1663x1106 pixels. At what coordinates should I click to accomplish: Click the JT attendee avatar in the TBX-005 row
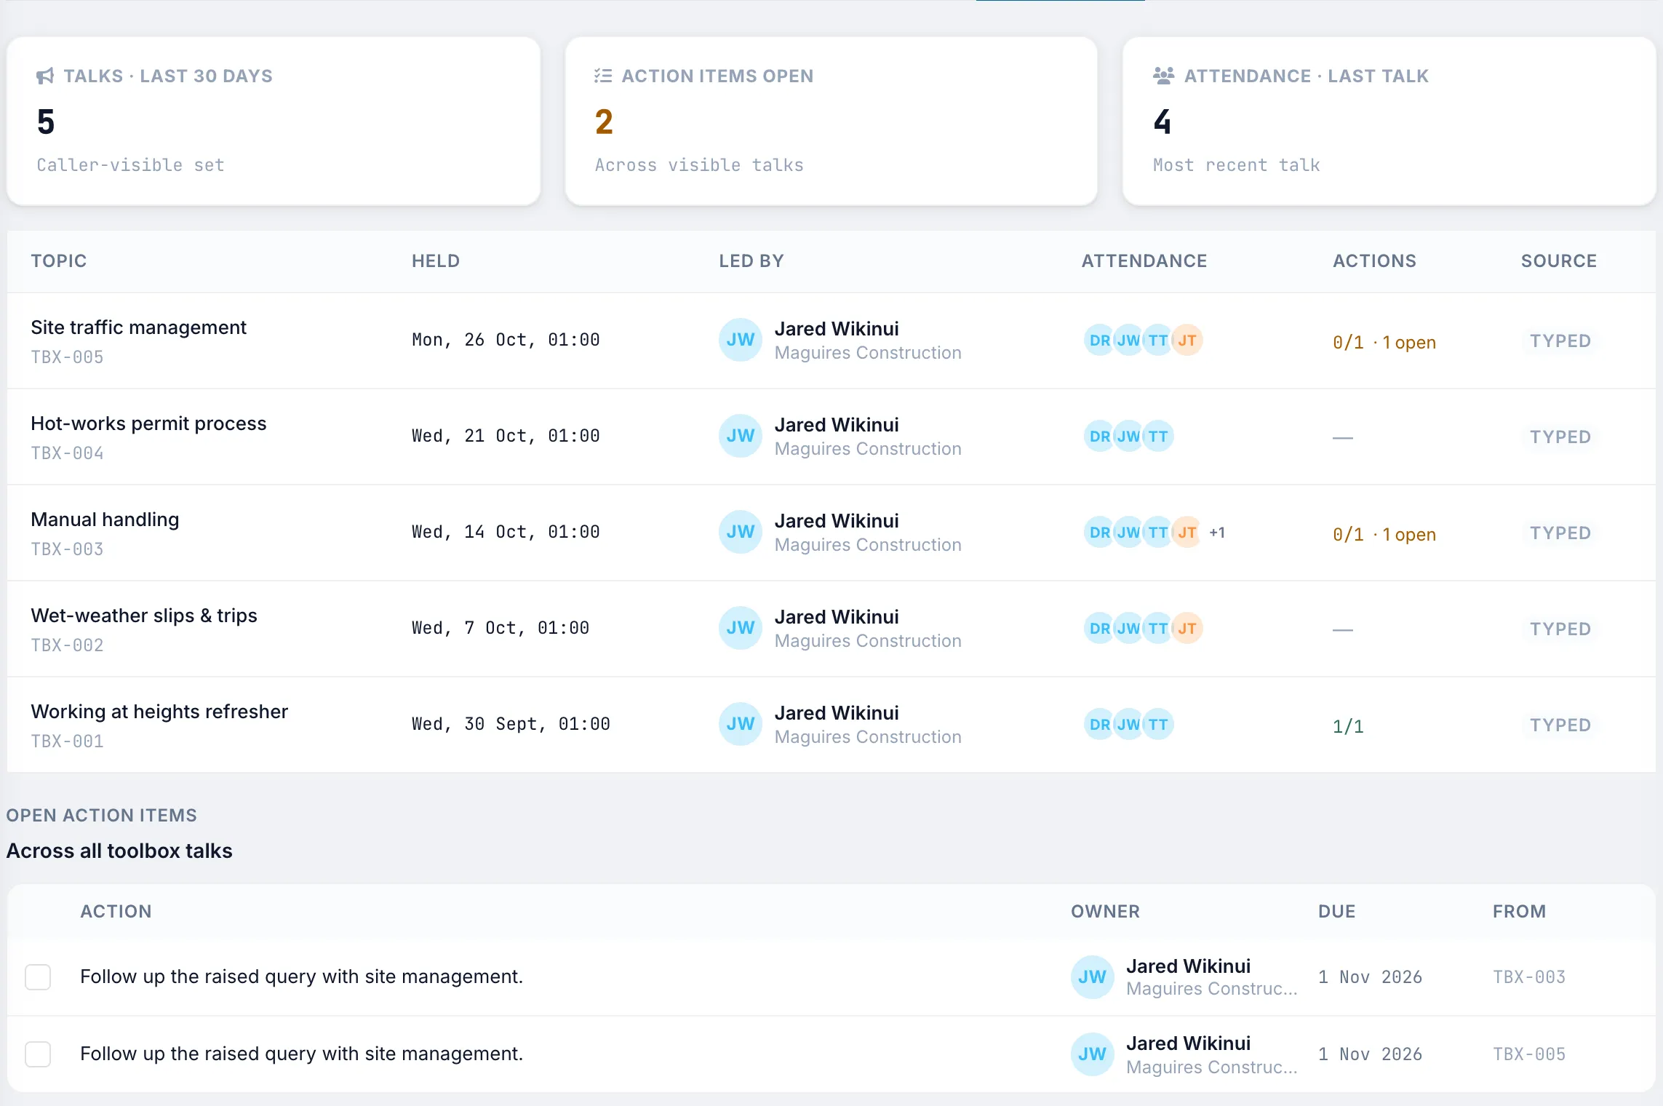1187,340
